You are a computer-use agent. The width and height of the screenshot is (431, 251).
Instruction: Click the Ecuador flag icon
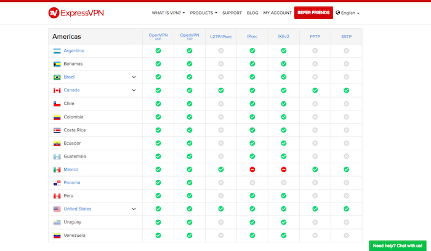pyautogui.click(x=57, y=144)
